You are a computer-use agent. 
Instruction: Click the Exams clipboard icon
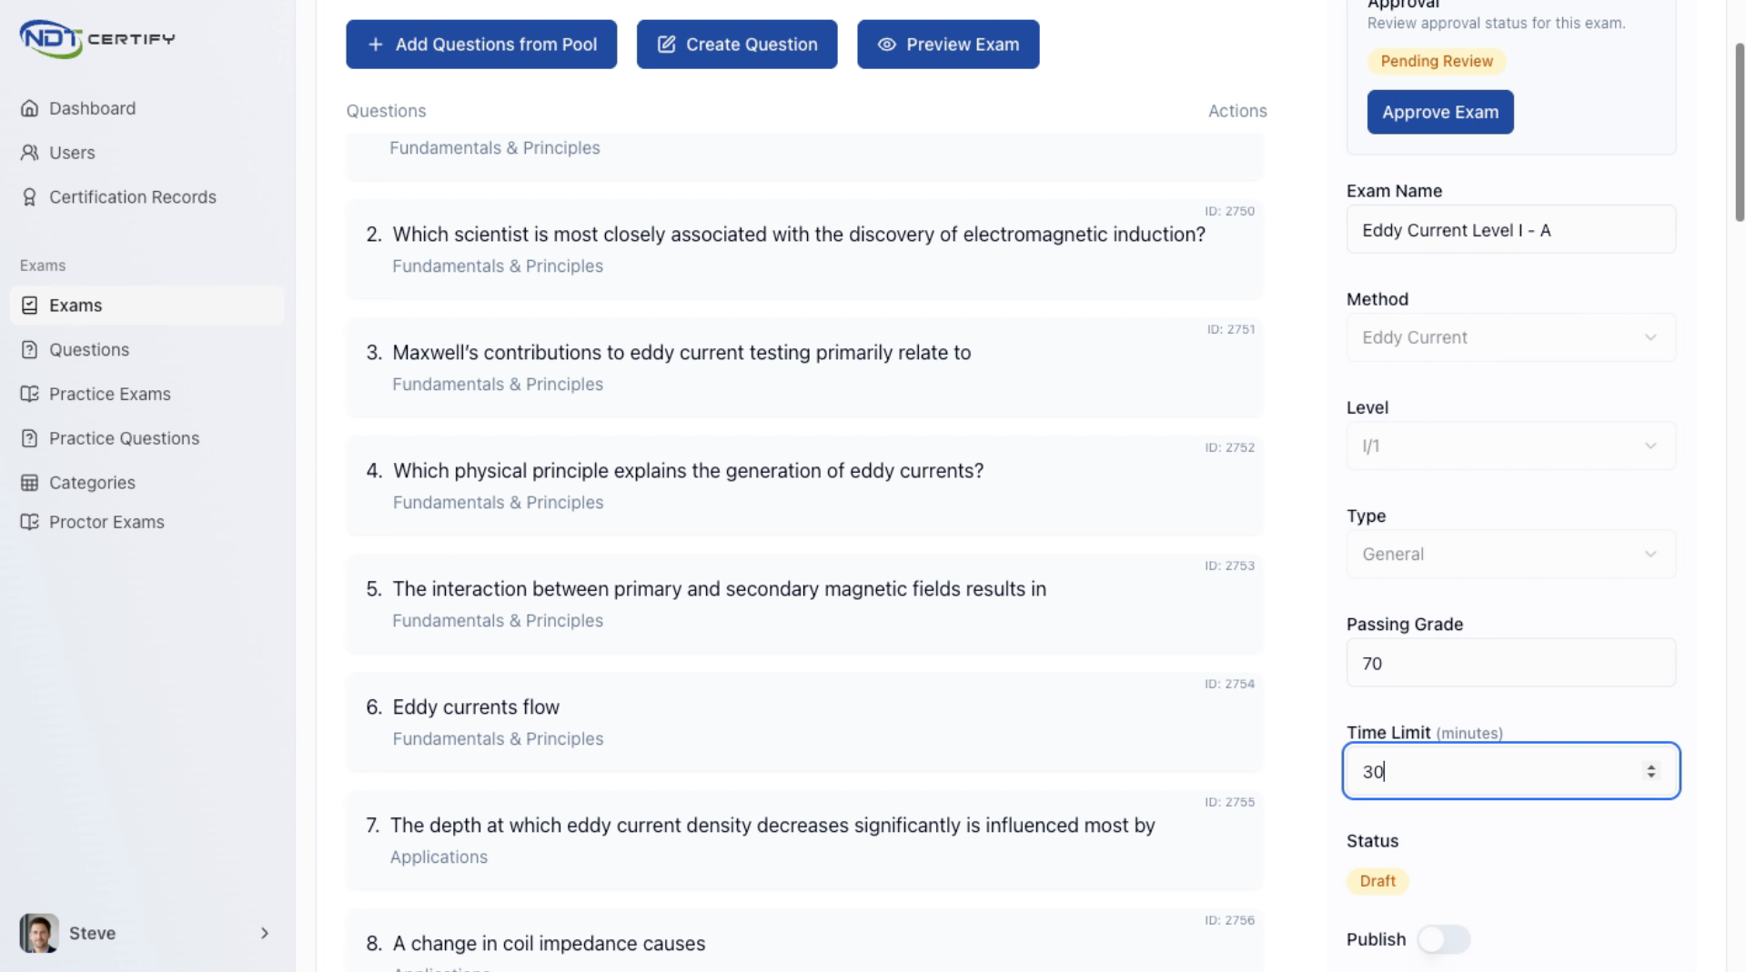(29, 306)
